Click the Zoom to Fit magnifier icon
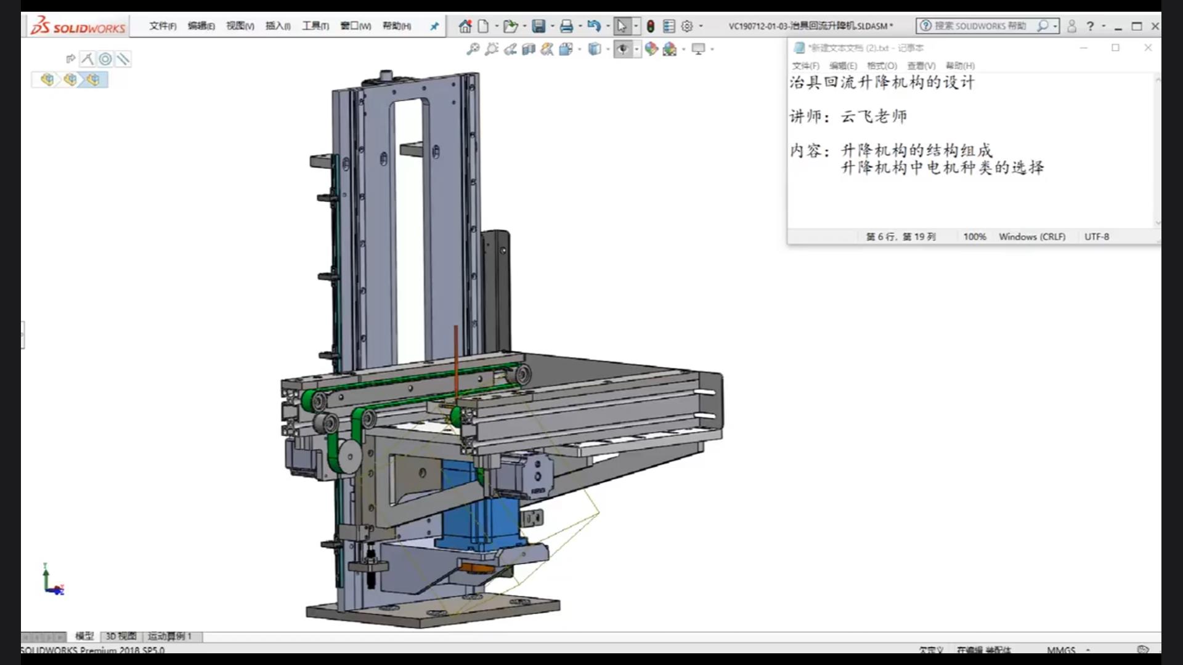The height and width of the screenshot is (665, 1183). [473, 49]
